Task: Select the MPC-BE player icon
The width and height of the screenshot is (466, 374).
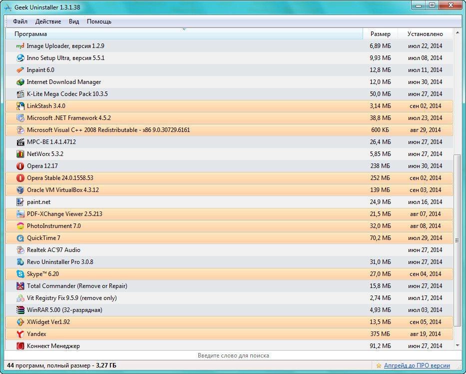Action: pyautogui.click(x=20, y=142)
